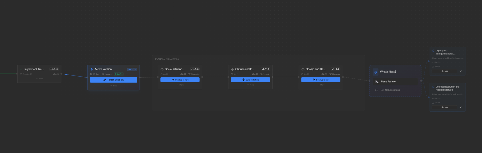
Task: Click the v1.9.0 version badge
Action: 336,69
